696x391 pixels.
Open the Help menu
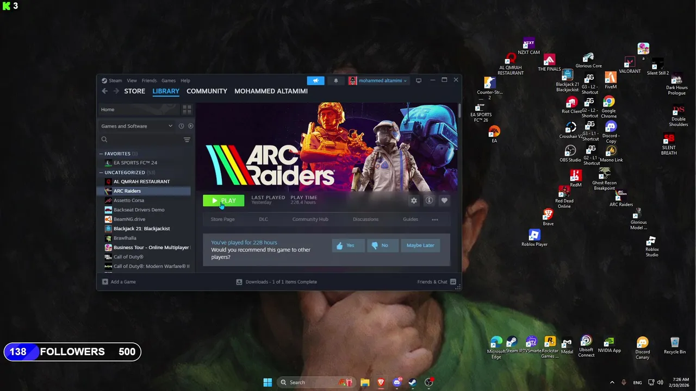[x=185, y=80]
